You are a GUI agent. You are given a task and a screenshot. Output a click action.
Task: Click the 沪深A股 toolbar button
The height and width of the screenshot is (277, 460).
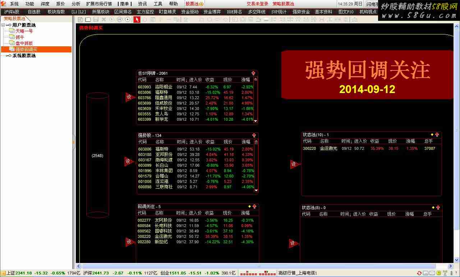tap(11, 12)
